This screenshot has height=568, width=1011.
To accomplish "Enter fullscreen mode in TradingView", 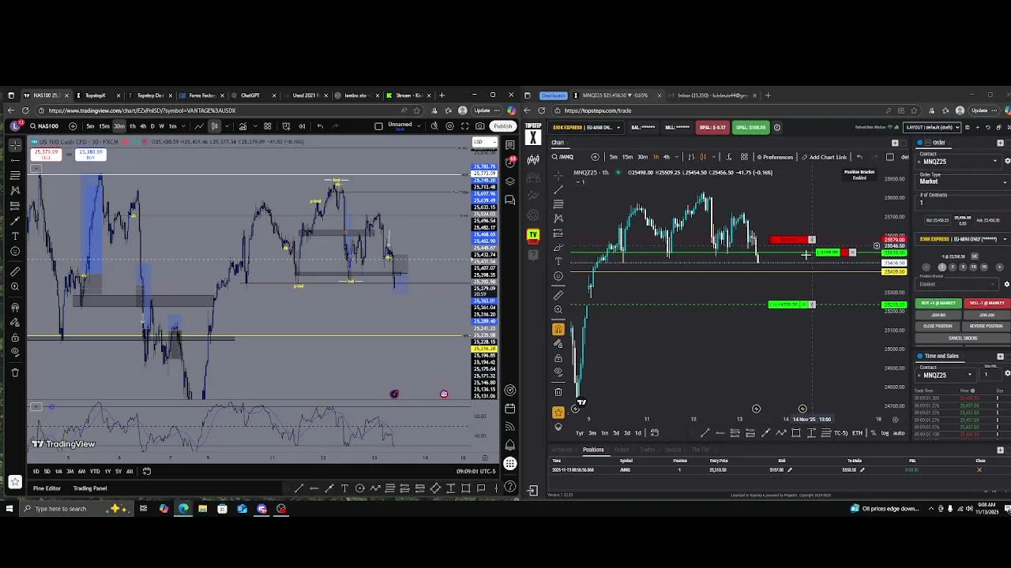I will coord(465,126).
